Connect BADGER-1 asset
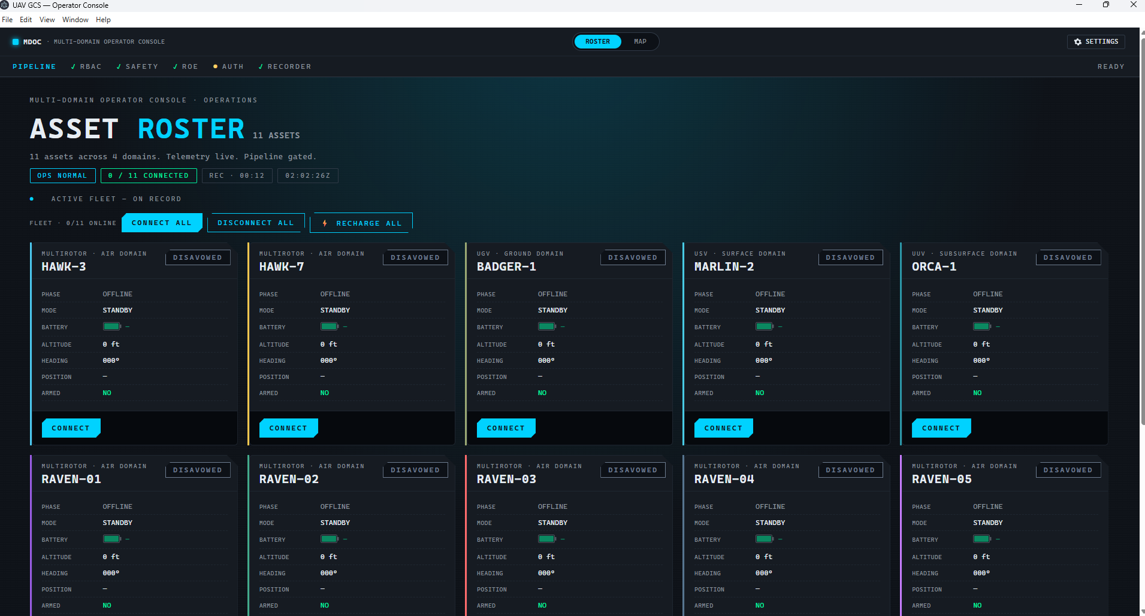Screen dimensions: 1145x616 506,428
